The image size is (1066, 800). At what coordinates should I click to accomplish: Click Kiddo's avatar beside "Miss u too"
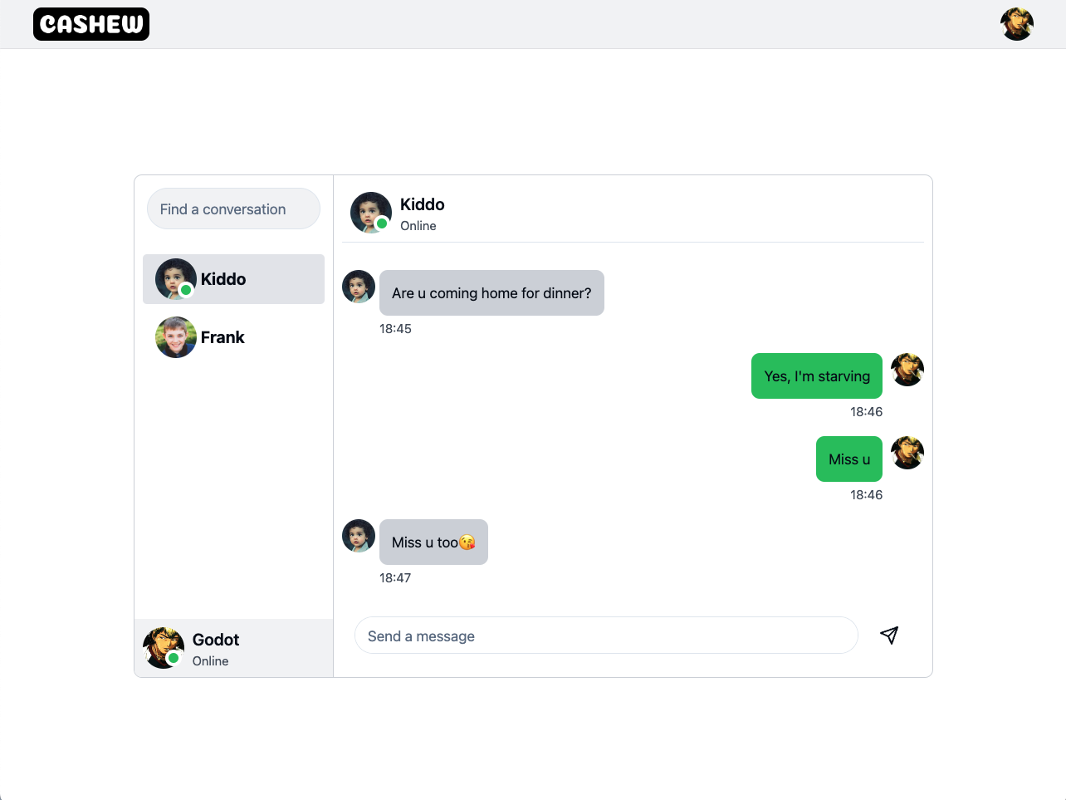coord(359,536)
